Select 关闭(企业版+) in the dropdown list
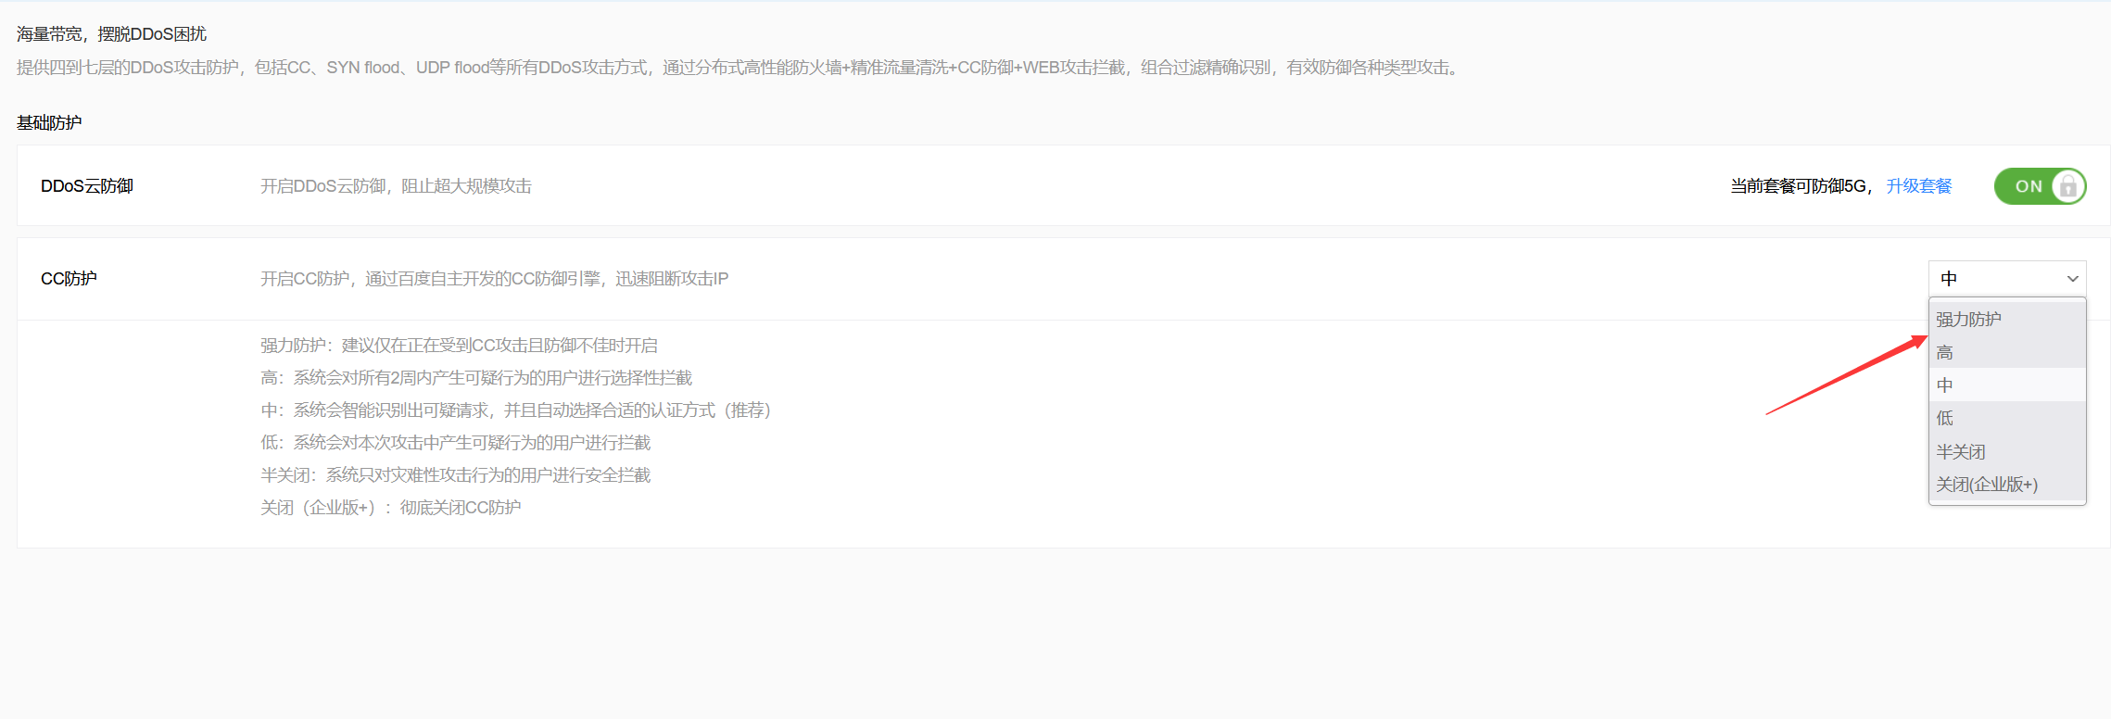This screenshot has width=2111, height=719. (x=2007, y=485)
